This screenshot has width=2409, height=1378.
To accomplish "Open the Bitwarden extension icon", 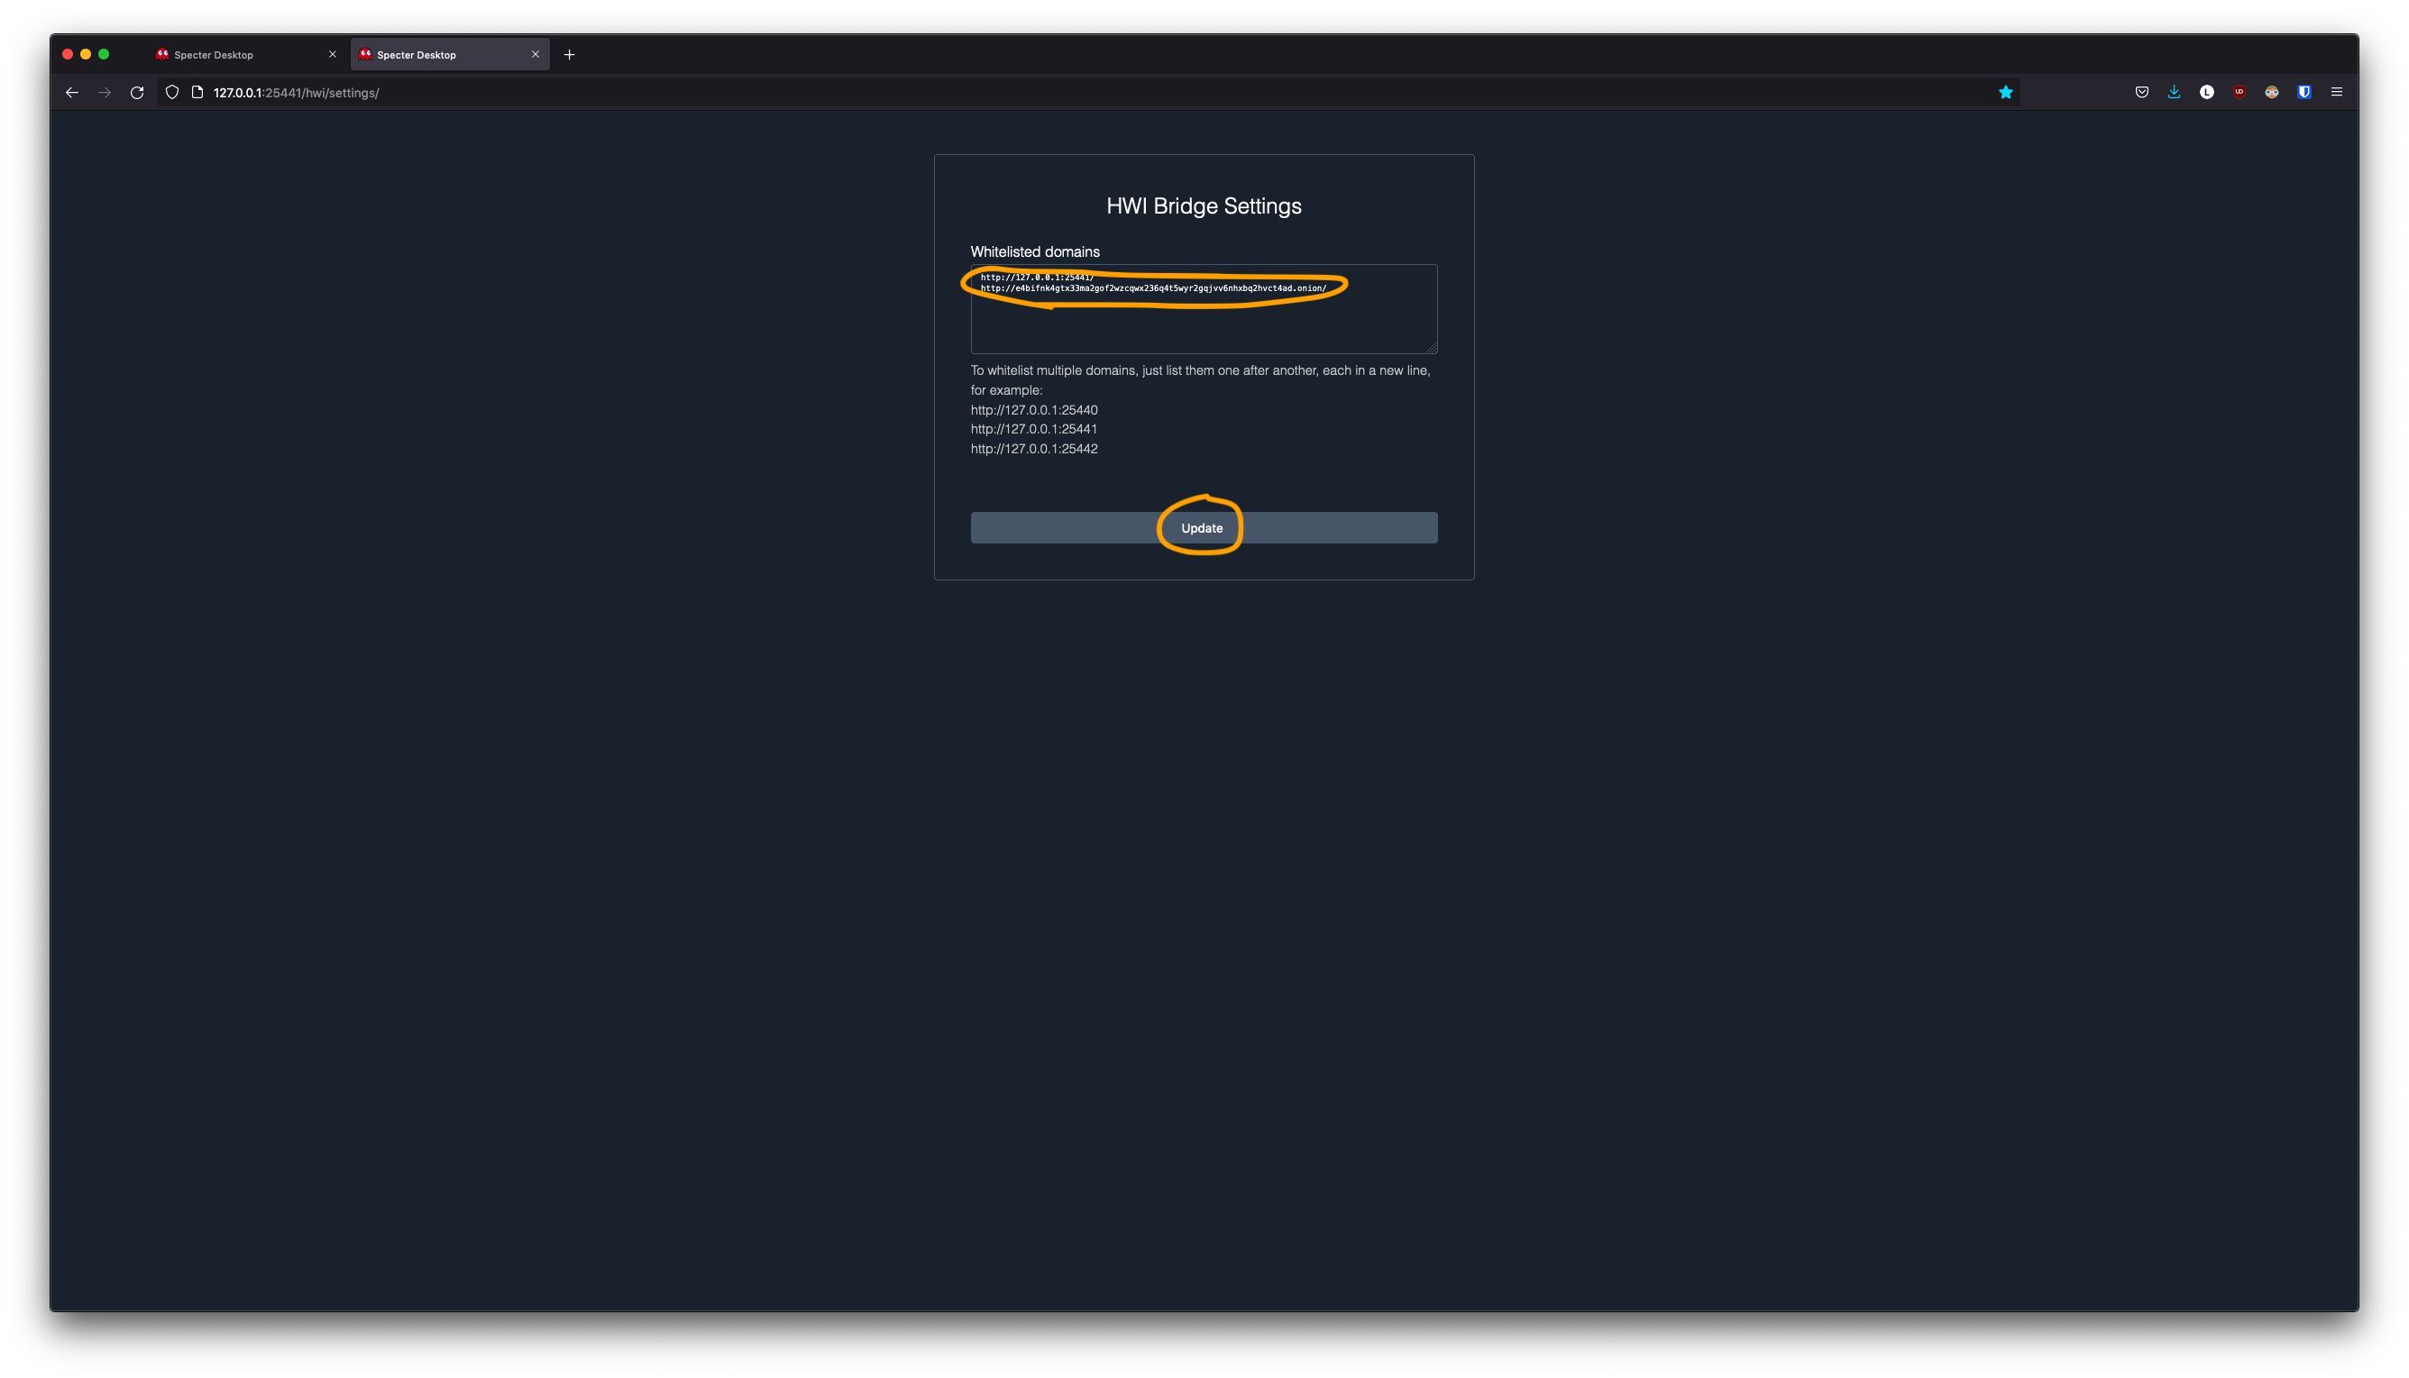I will pyautogui.click(x=2304, y=93).
